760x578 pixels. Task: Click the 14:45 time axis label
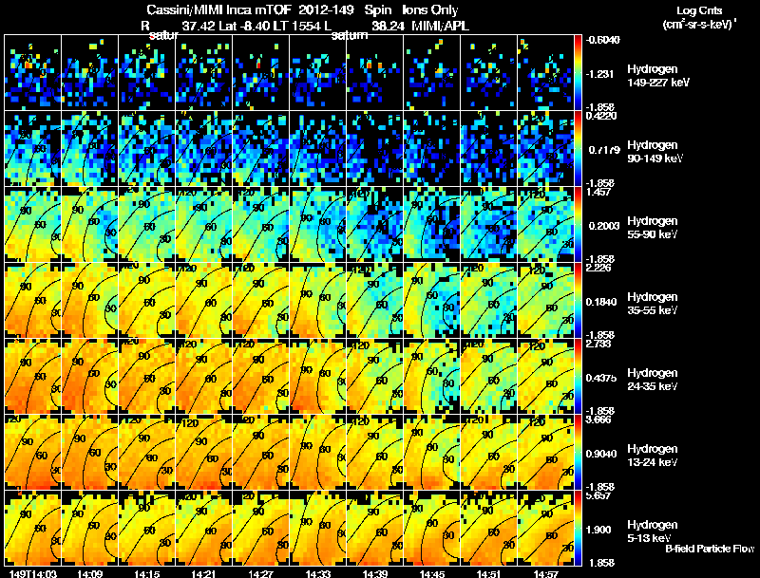tap(432, 573)
